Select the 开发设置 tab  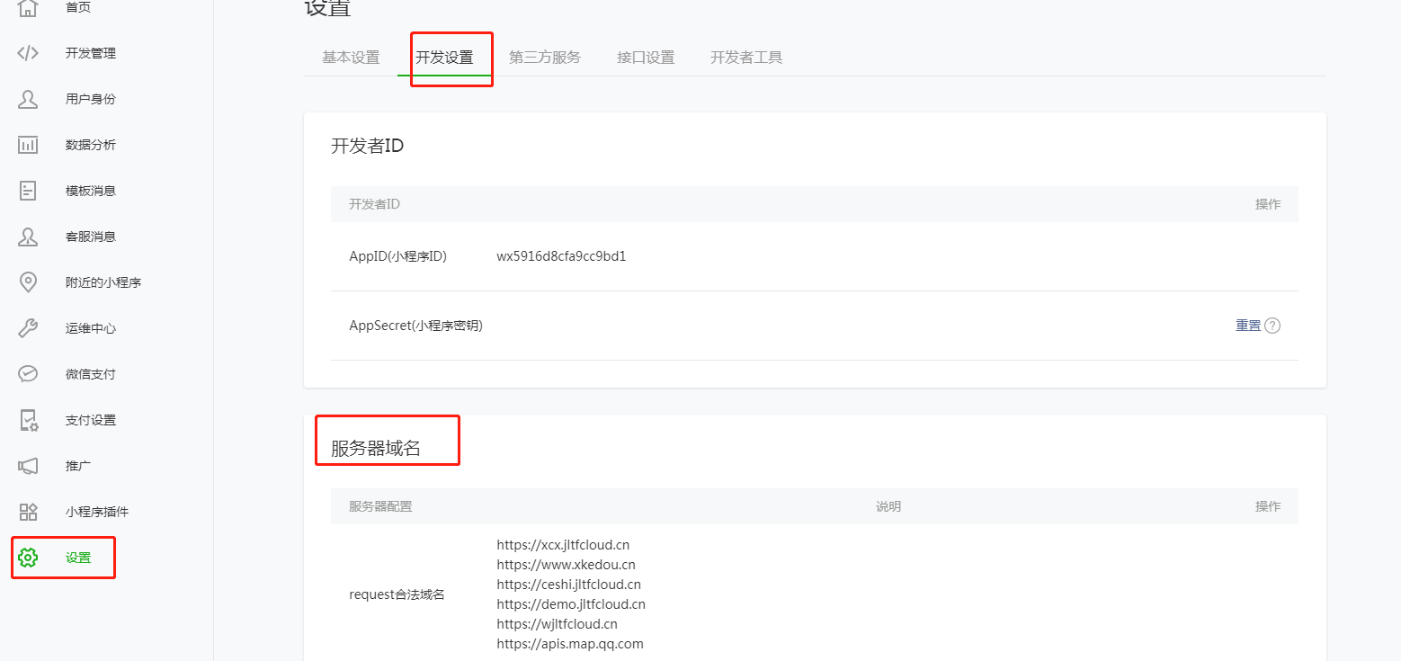coord(444,58)
